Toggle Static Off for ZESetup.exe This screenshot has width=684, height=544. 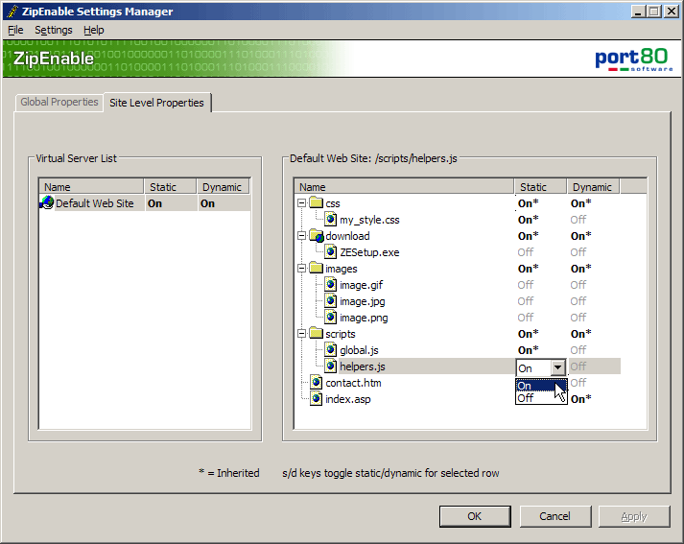[525, 252]
